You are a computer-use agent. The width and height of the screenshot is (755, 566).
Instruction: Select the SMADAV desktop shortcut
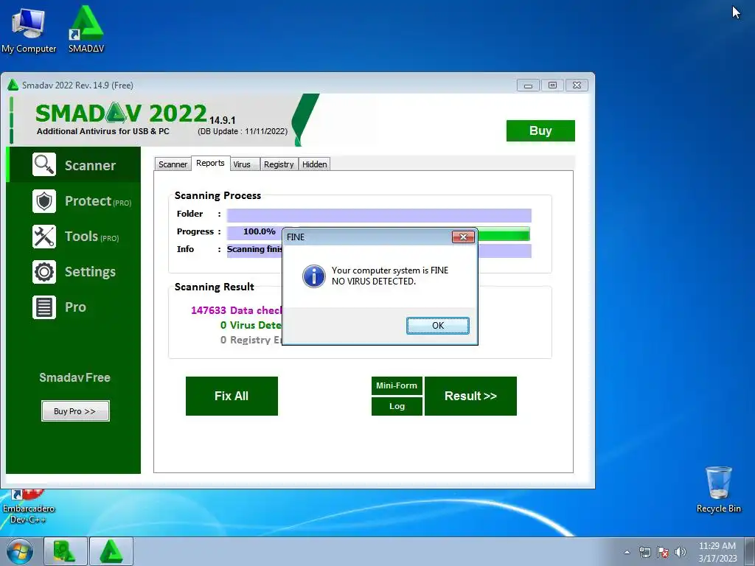click(86, 29)
